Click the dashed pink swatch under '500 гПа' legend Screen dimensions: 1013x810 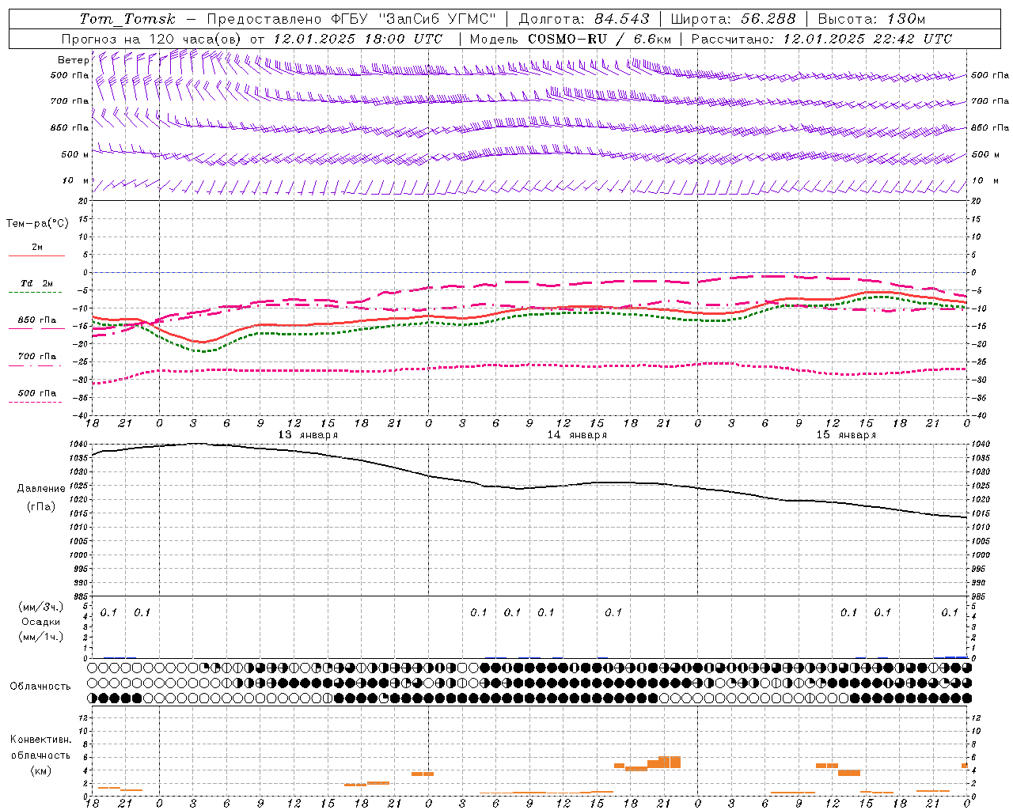pyautogui.click(x=36, y=402)
